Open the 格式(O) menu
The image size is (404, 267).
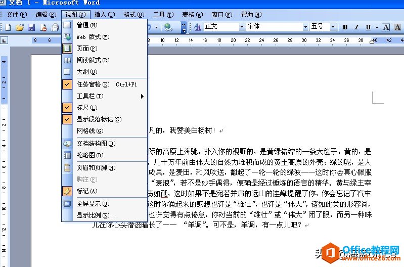pyautogui.click(x=133, y=15)
